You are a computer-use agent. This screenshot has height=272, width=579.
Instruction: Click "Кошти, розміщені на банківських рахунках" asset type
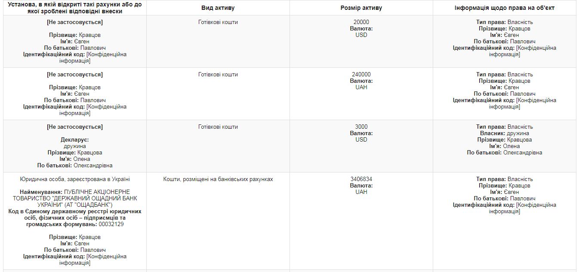tap(218, 179)
